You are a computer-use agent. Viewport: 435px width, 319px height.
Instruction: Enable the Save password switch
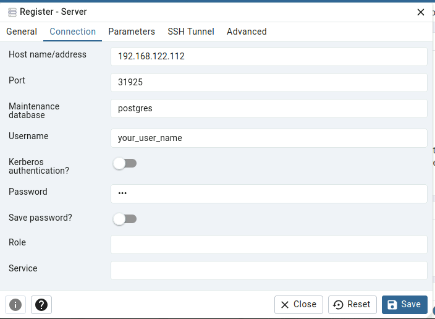[125, 219]
